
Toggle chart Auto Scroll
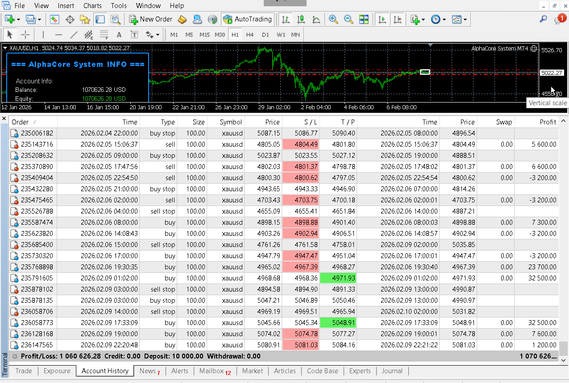click(382, 19)
